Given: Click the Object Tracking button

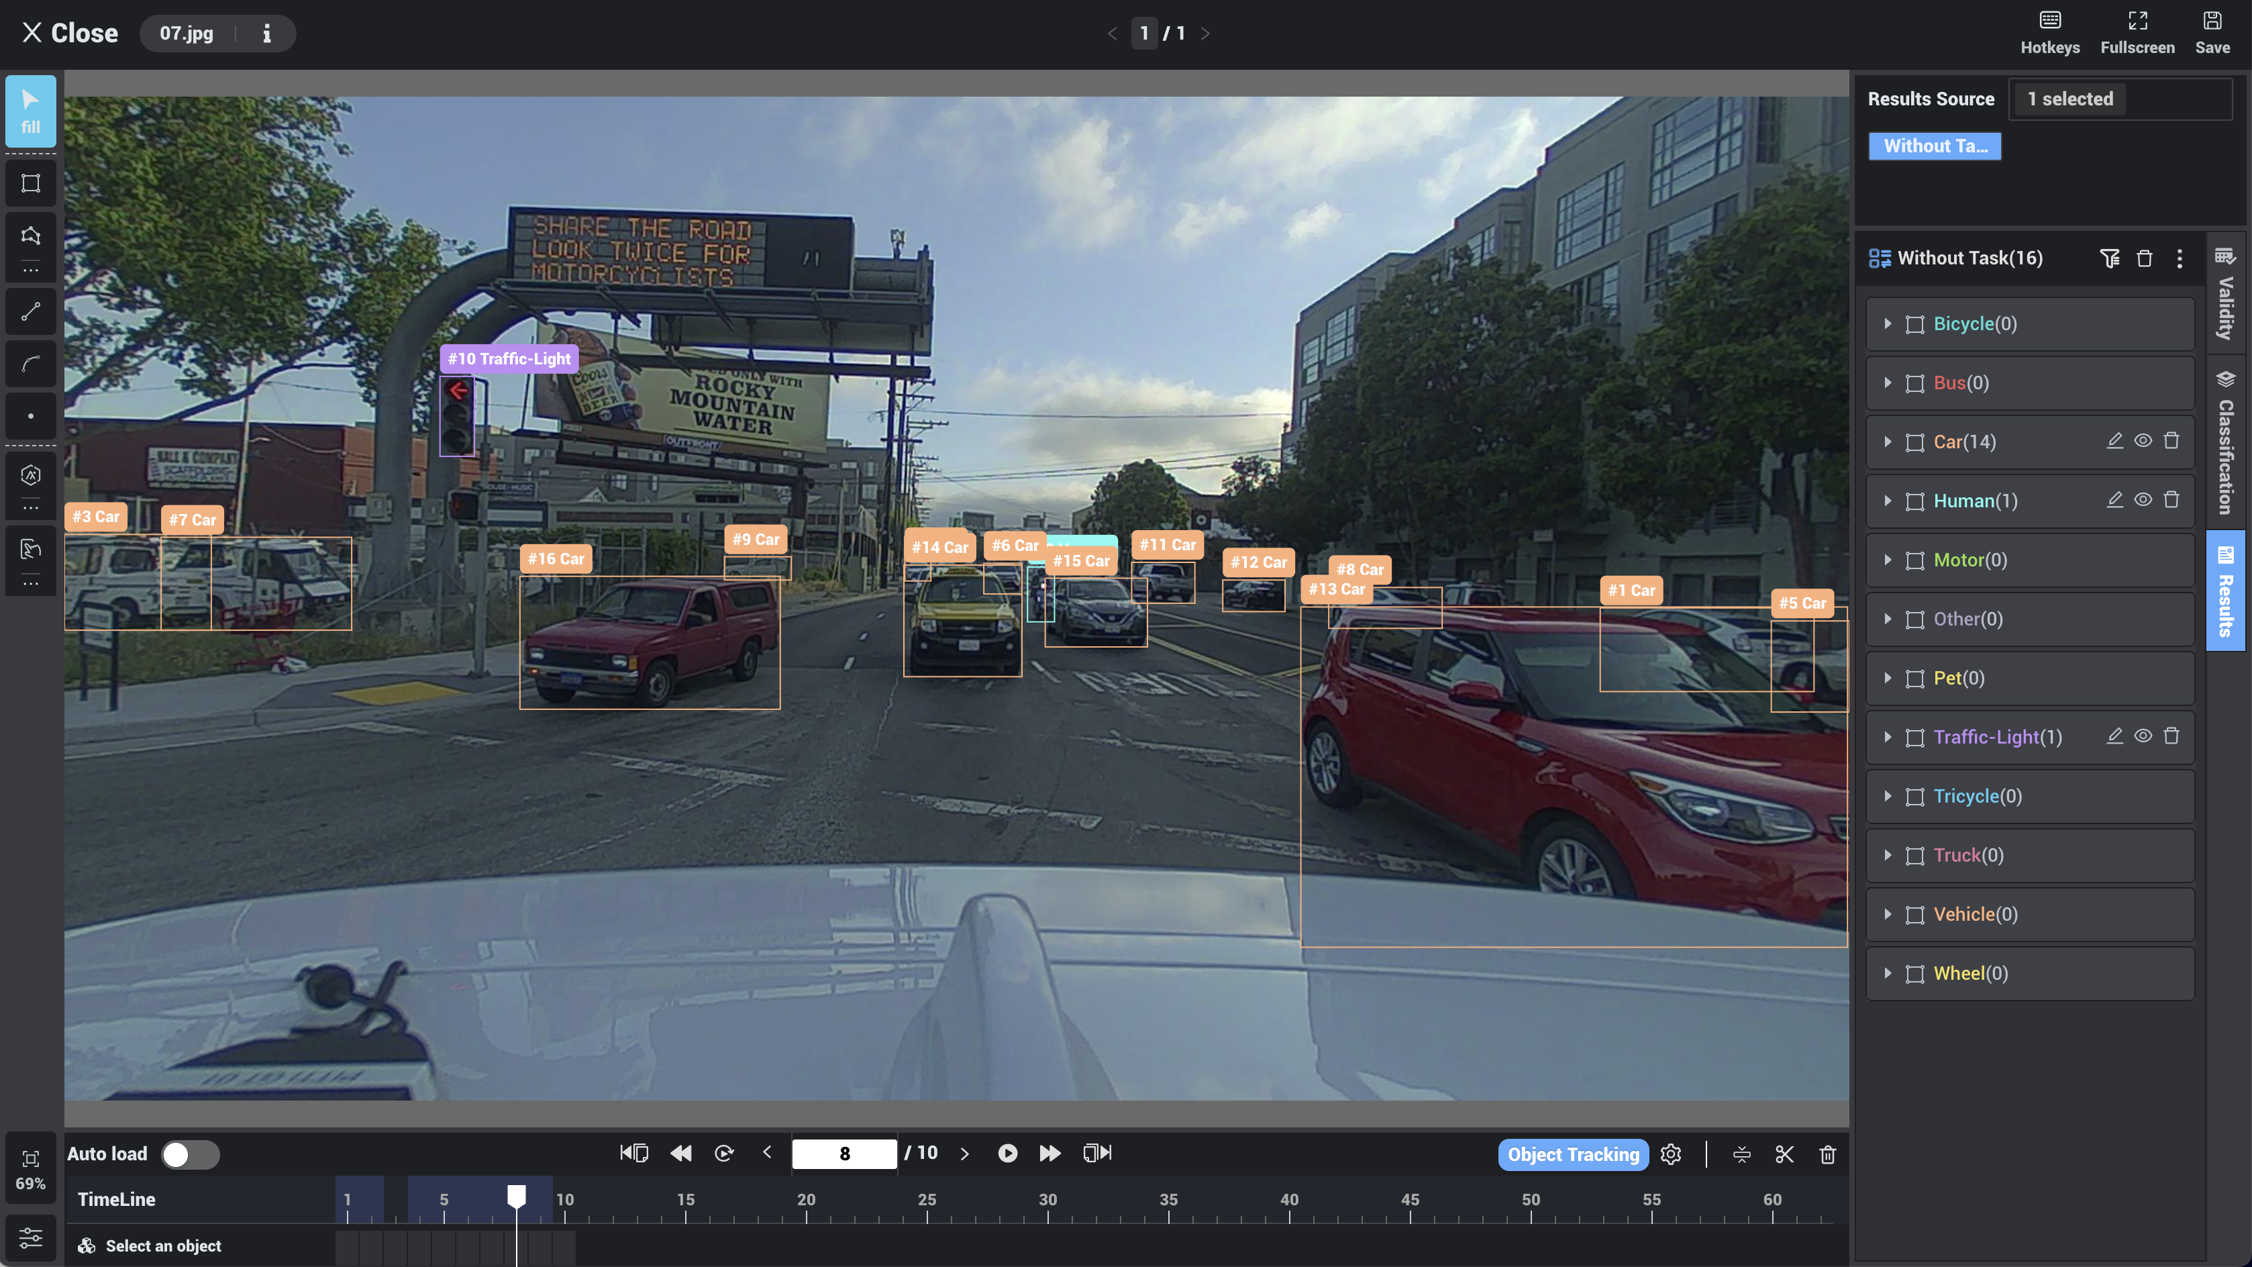Looking at the screenshot, I should [1573, 1154].
